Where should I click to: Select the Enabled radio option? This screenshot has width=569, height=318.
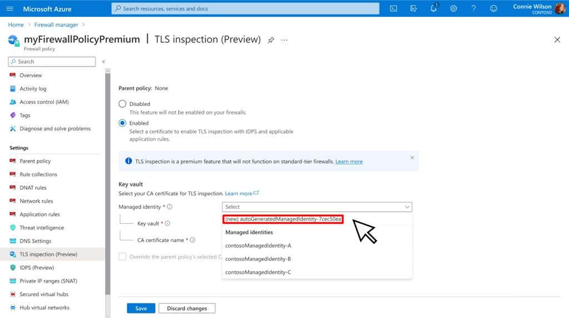123,123
